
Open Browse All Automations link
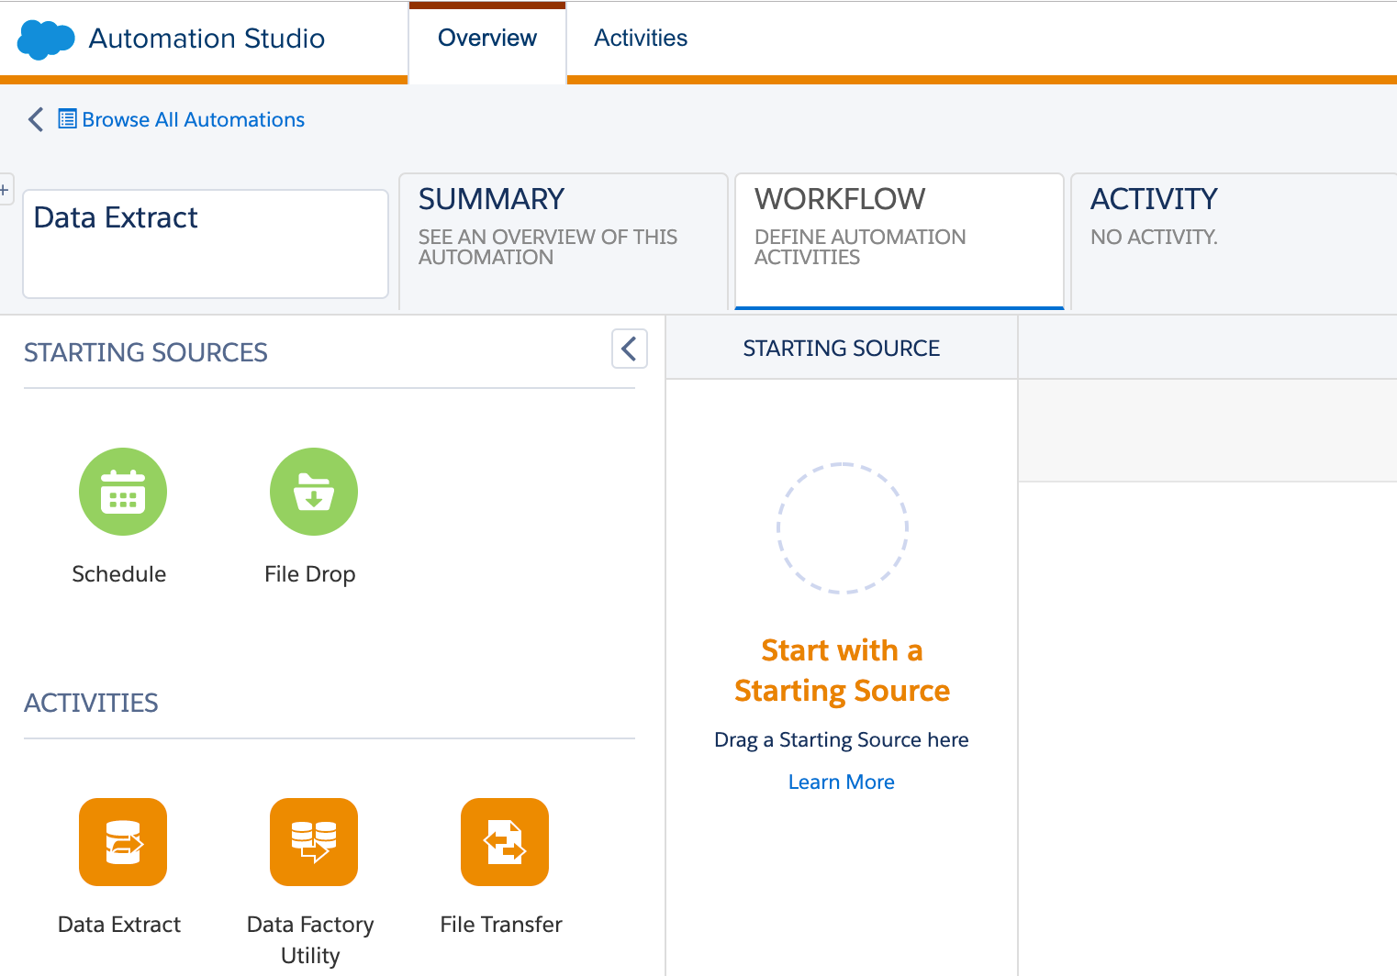[194, 119]
